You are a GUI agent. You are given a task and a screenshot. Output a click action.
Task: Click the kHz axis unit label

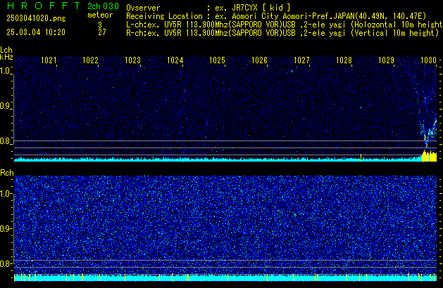[x=6, y=57]
